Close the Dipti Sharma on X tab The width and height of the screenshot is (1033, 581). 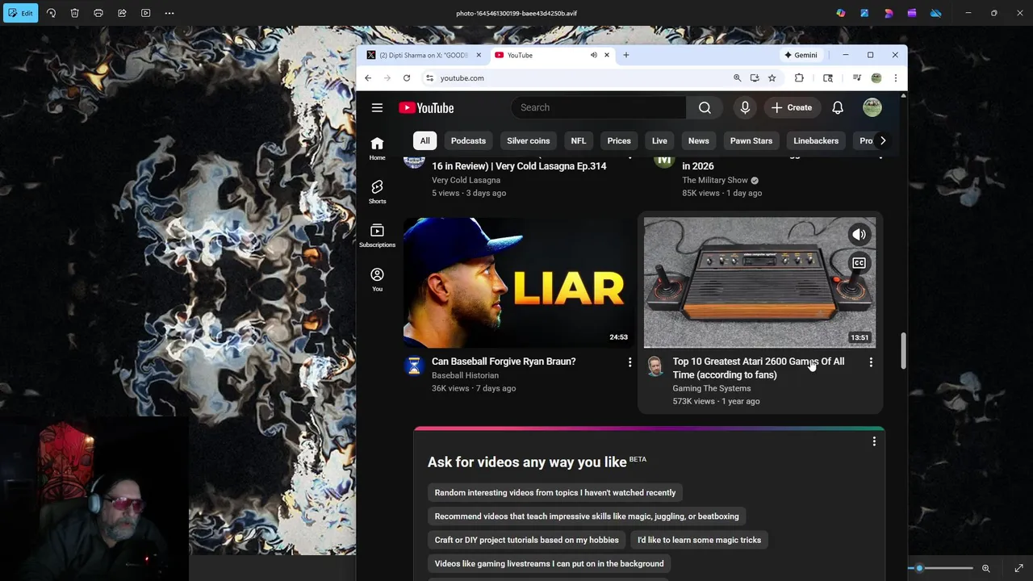click(479, 55)
